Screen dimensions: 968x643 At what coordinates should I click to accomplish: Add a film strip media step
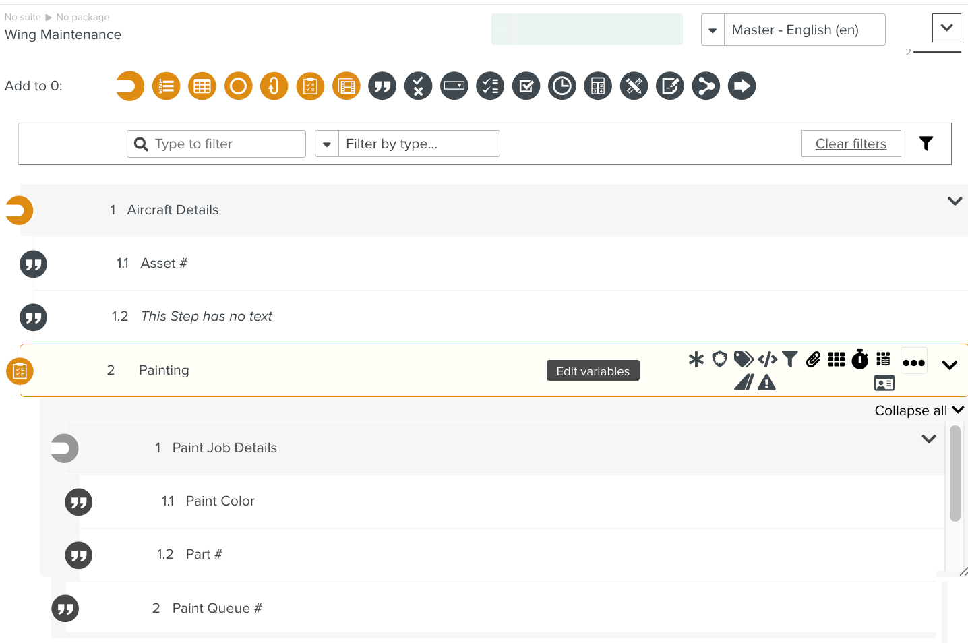[346, 86]
